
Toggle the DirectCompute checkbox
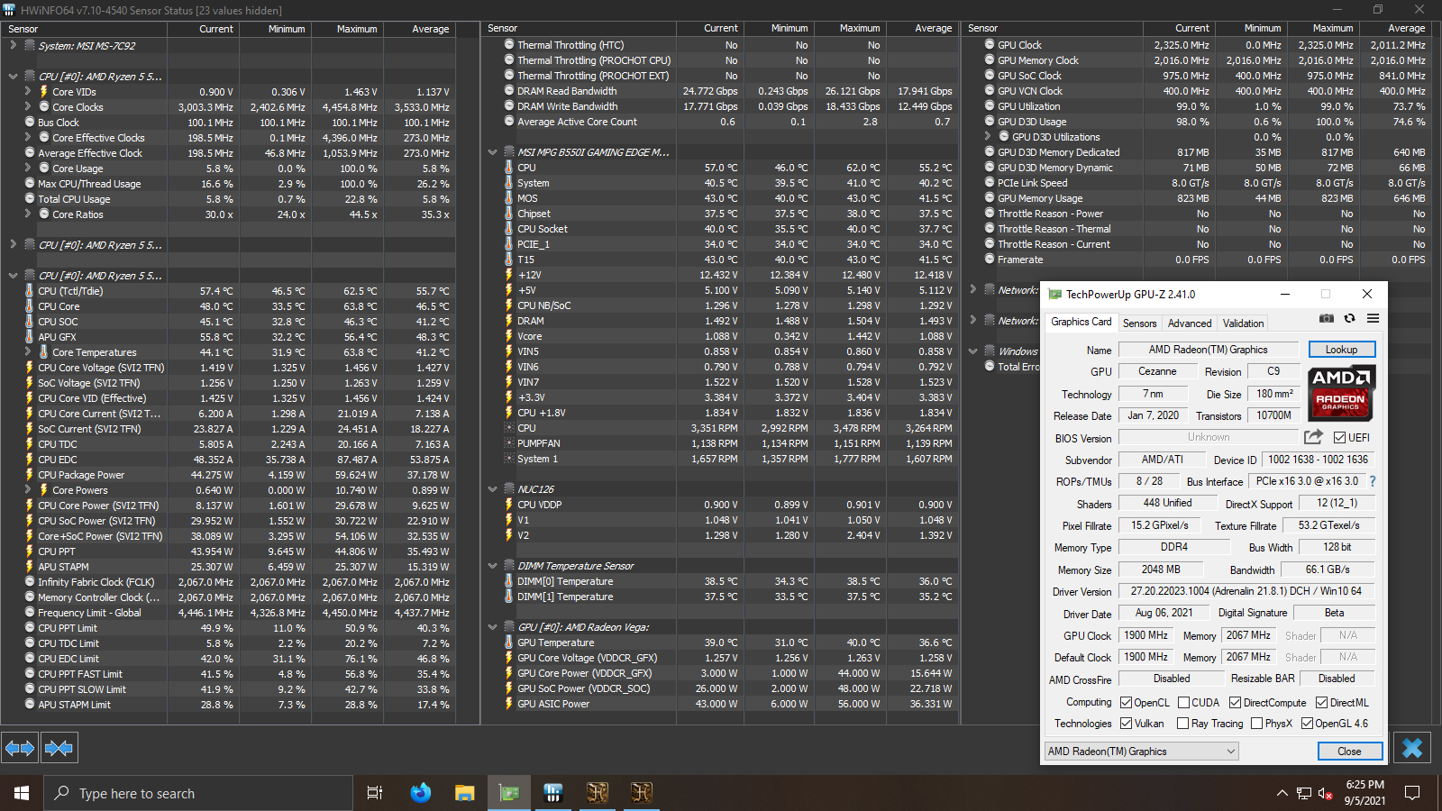tap(1235, 703)
